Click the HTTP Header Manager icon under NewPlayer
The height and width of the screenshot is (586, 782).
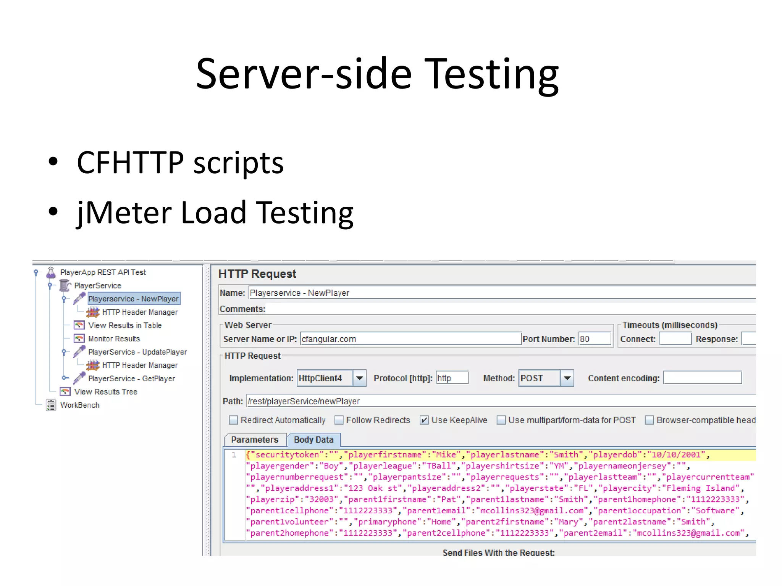(93, 312)
